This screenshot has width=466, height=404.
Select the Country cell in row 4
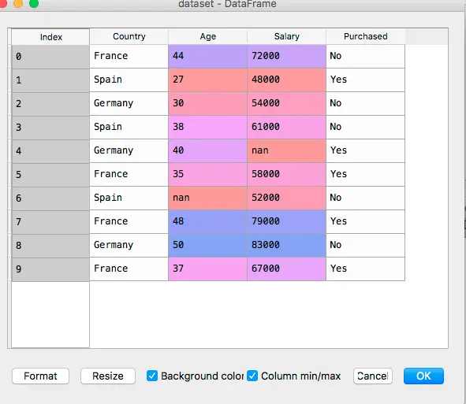(129, 150)
